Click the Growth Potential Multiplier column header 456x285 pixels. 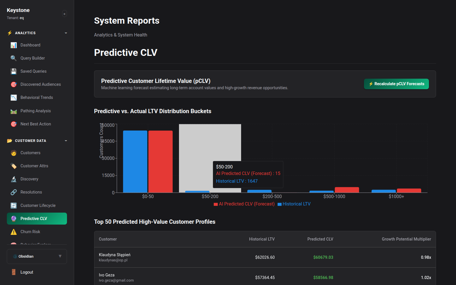pyautogui.click(x=406, y=239)
